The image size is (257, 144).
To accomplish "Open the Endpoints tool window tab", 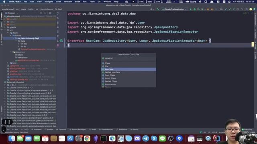I will (122, 130).
